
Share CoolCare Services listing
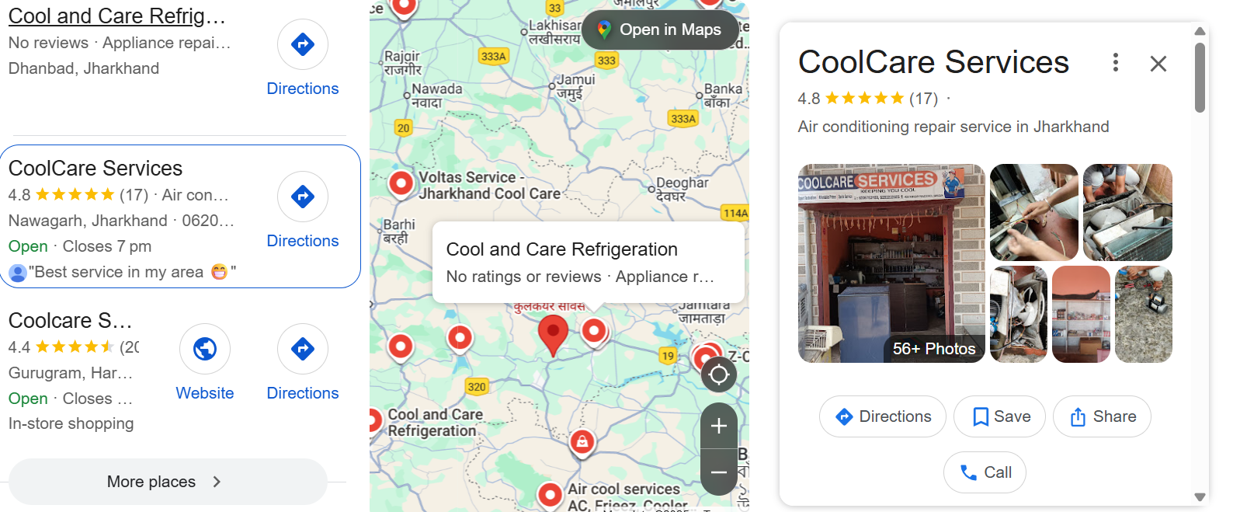pyautogui.click(x=1102, y=416)
